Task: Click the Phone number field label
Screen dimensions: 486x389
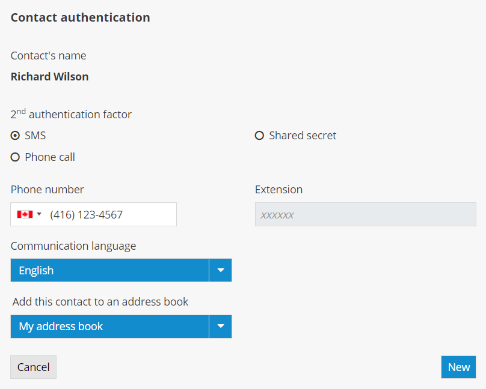Action: pyautogui.click(x=48, y=190)
